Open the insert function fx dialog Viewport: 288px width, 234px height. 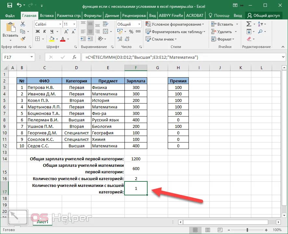coord(74,57)
